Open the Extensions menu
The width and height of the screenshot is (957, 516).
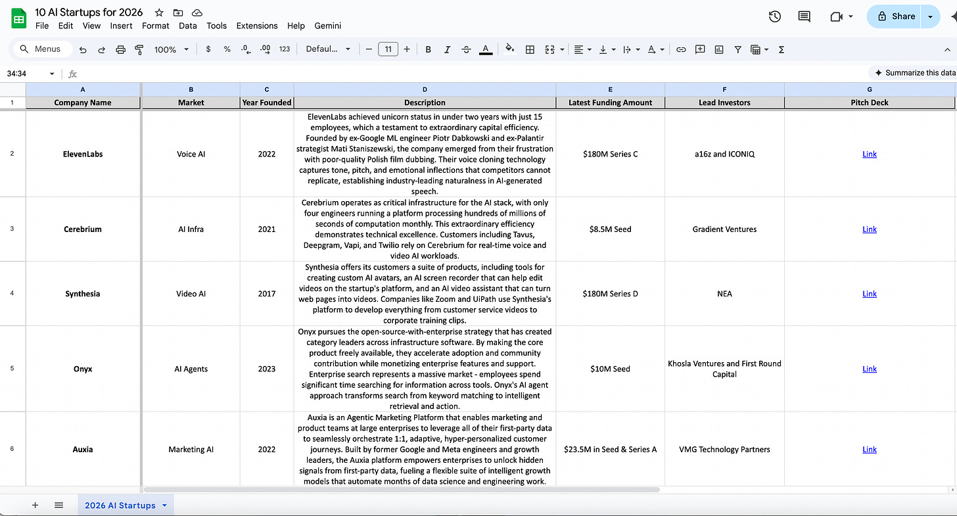pyautogui.click(x=257, y=26)
